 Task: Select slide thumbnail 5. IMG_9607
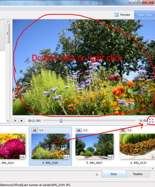pos(94,146)
